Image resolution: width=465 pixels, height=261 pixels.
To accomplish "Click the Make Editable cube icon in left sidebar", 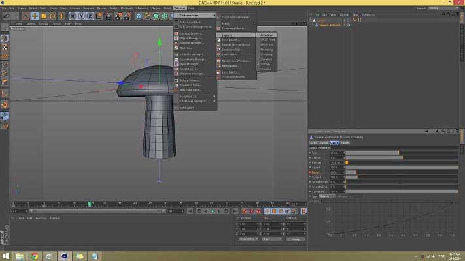I will coord(5,27).
